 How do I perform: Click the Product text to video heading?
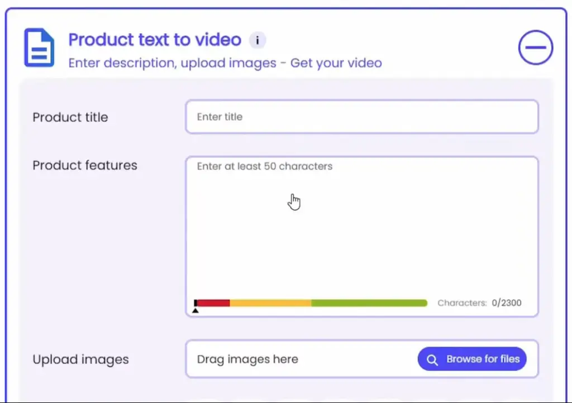point(155,40)
